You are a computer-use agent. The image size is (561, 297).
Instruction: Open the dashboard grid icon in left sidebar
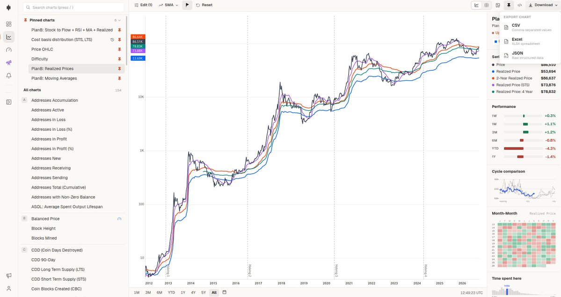coord(9,24)
